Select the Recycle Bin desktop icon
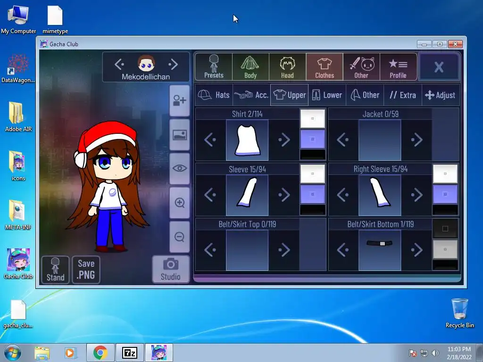This screenshot has height=362, width=483. [x=459, y=313]
